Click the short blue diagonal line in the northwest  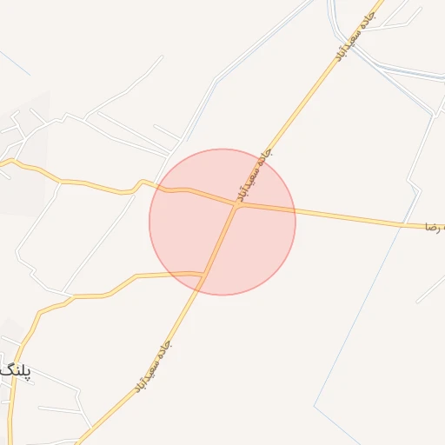[15, 63]
